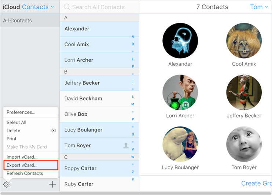
Task: Open Lorri Archer's avatar picture
Action: [x=180, y=92]
